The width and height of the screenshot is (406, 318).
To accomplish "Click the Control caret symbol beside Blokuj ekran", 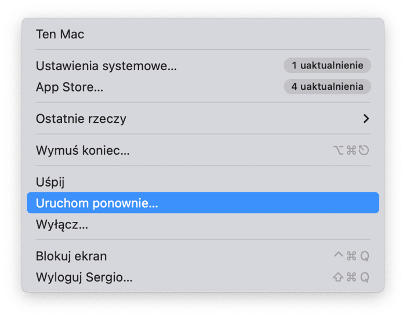I will (339, 255).
